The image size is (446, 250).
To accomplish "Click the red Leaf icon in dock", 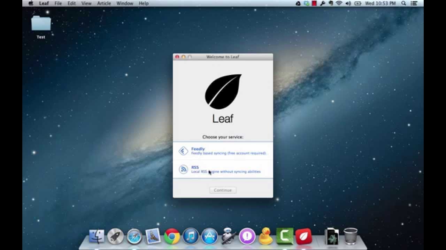I will pyautogui.click(x=304, y=236).
